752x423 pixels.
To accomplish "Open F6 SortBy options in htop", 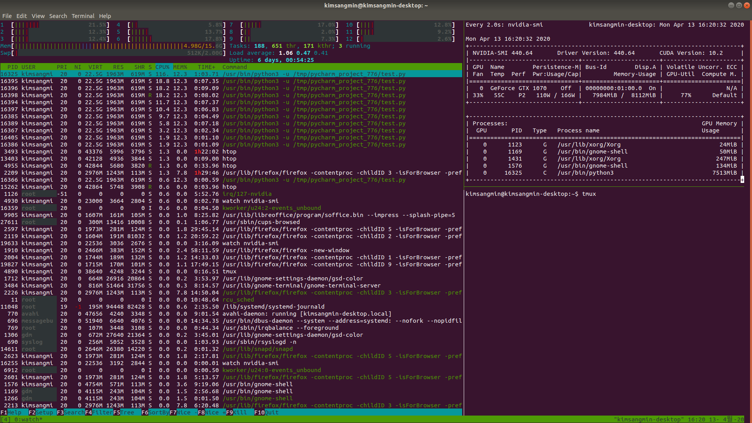I will click(x=155, y=412).
